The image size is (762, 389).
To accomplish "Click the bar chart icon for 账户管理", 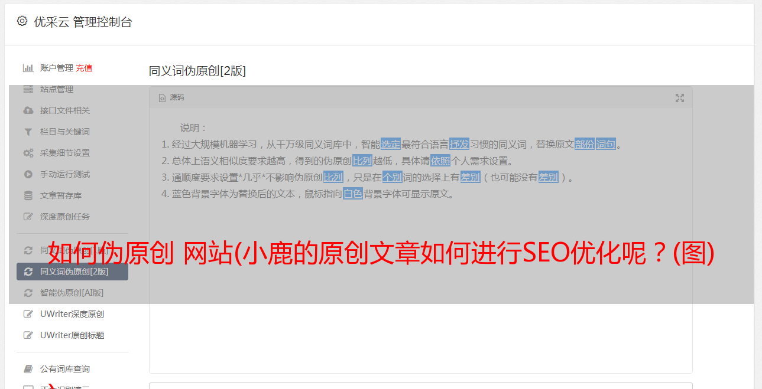I will click(28, 68).
